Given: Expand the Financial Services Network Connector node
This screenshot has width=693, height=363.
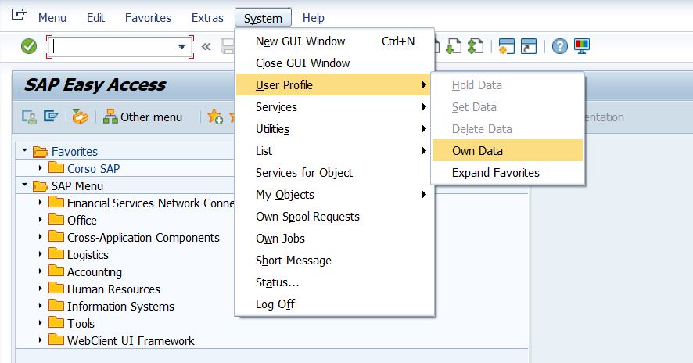Looking at the screenshot, I should click(40, 203).
